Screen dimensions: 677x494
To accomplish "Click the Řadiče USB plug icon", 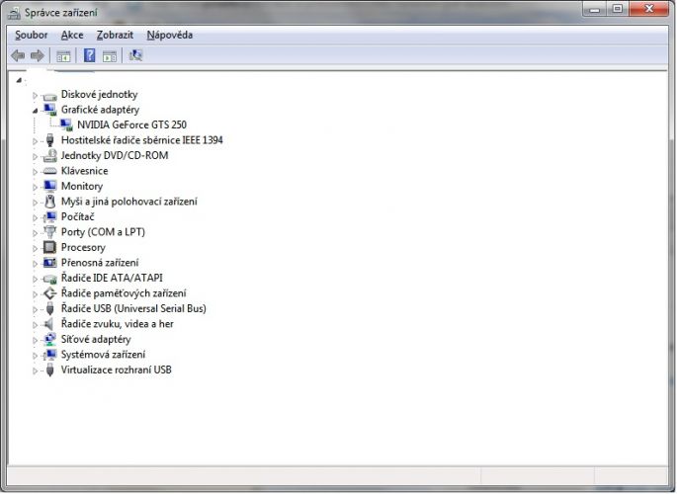I will coord(50,308).
